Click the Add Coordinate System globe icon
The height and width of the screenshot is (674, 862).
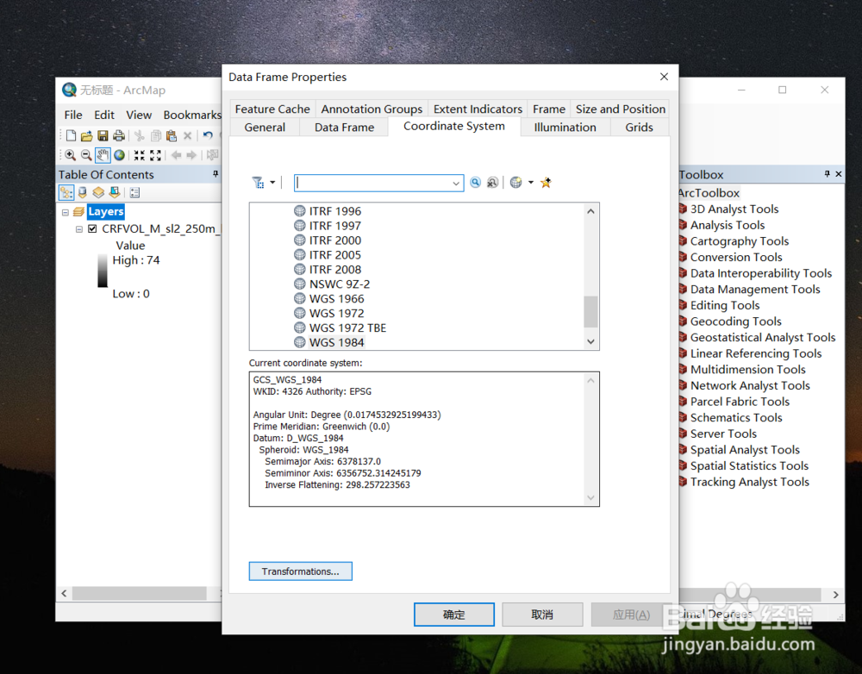[x=515, y=183]
